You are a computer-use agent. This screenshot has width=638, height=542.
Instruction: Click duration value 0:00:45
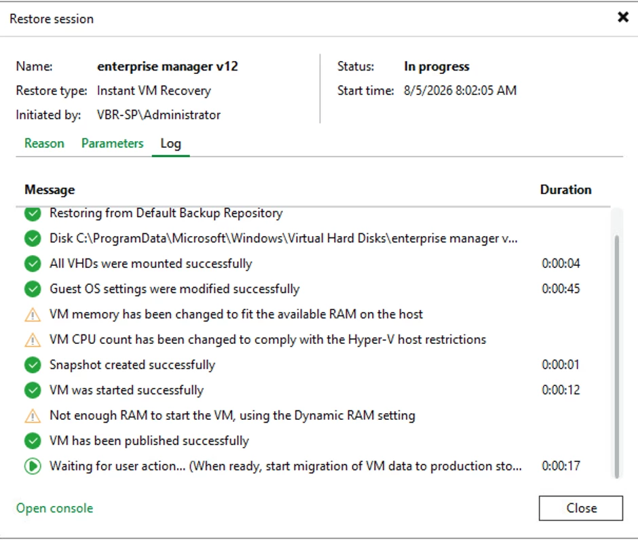click(561, 289)
